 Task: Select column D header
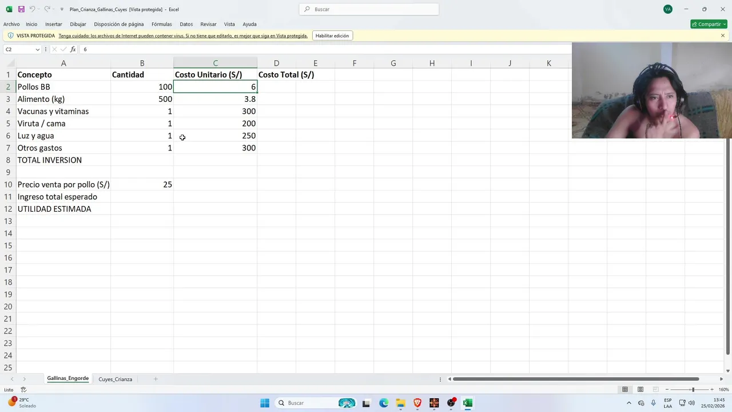pos(276,63)
